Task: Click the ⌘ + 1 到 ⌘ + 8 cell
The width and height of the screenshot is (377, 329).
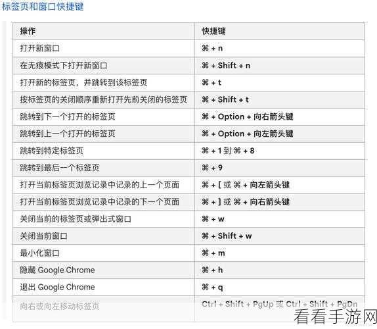Action: coord(280,151)
